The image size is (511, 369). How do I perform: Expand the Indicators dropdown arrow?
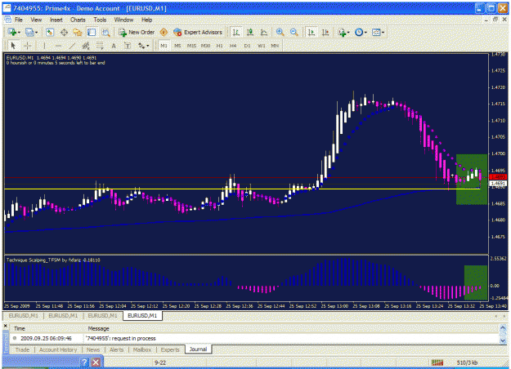348,33
